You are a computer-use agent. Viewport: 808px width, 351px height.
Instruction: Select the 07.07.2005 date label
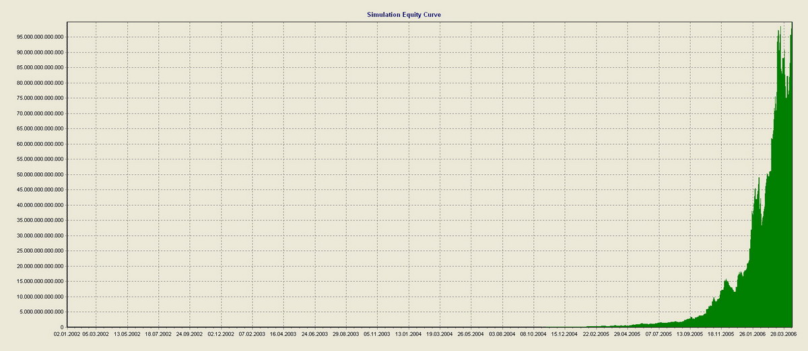click(659, 333)
